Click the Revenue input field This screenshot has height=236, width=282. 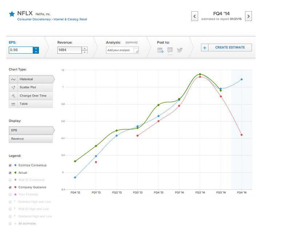tap(70, 50)
